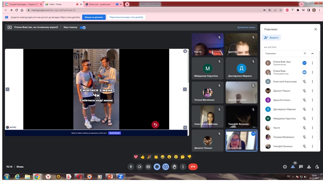Mute the microphone in call controls
Image resolution: width=323 pixels, height=182 pixels.
coord(131,167)
